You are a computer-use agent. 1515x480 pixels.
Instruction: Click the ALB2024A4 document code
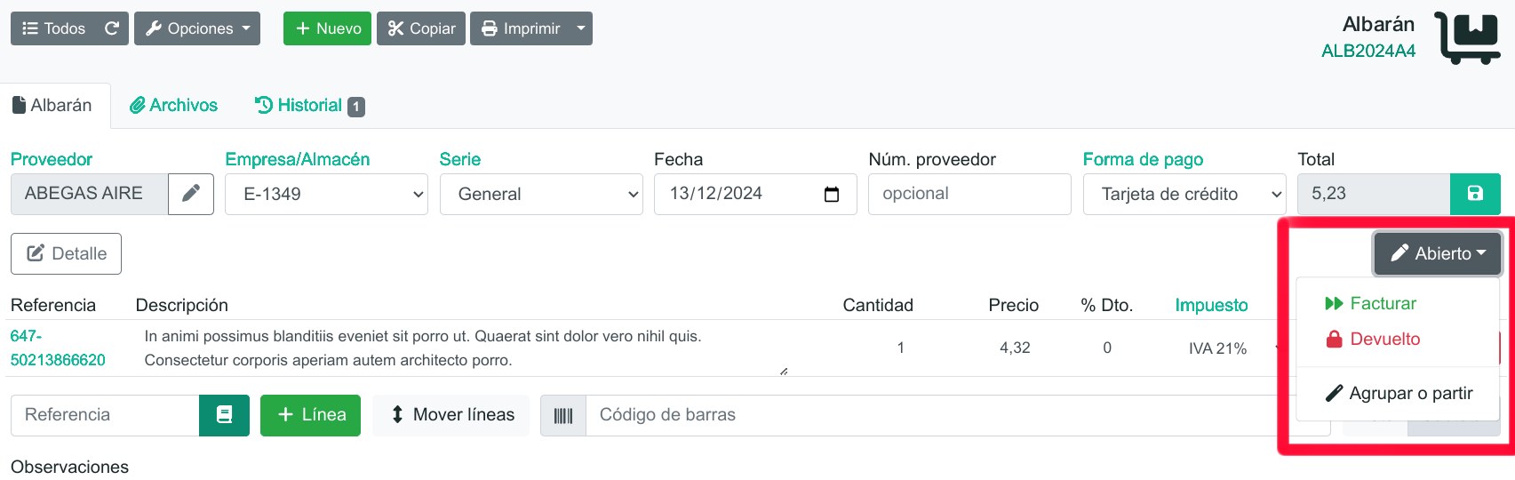tap(1368, 51)
